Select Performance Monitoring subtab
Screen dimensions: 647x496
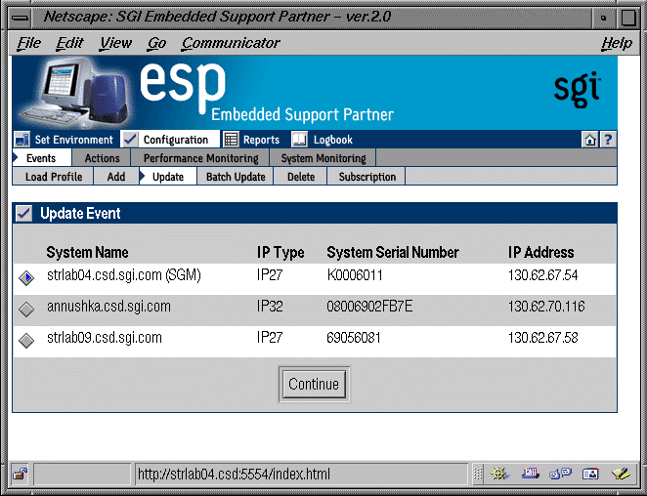[200, 158]
